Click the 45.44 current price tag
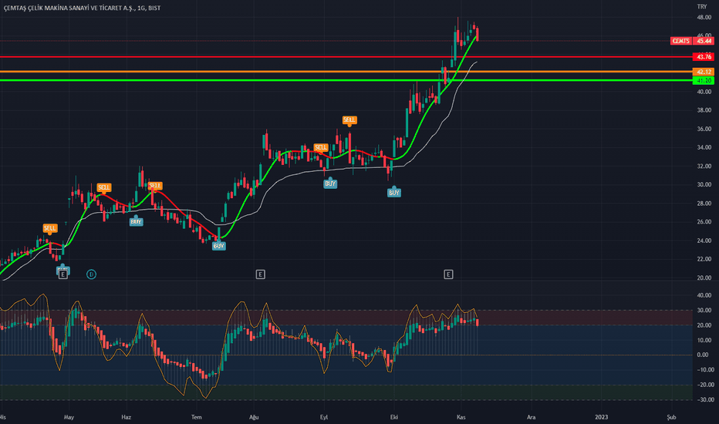The height and width of the screenshot is (424, 719). tap(704, 40)
